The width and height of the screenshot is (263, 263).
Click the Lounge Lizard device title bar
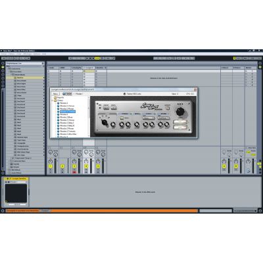[x=16, y=179]
